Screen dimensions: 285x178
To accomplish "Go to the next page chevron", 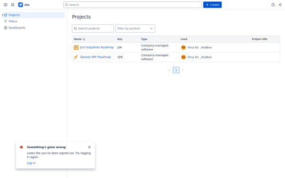I will 183,70.
